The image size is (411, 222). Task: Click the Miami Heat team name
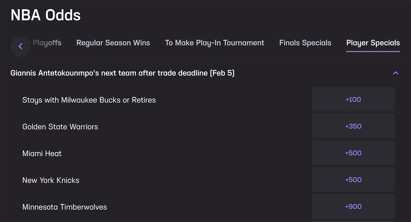coord(42,153)
